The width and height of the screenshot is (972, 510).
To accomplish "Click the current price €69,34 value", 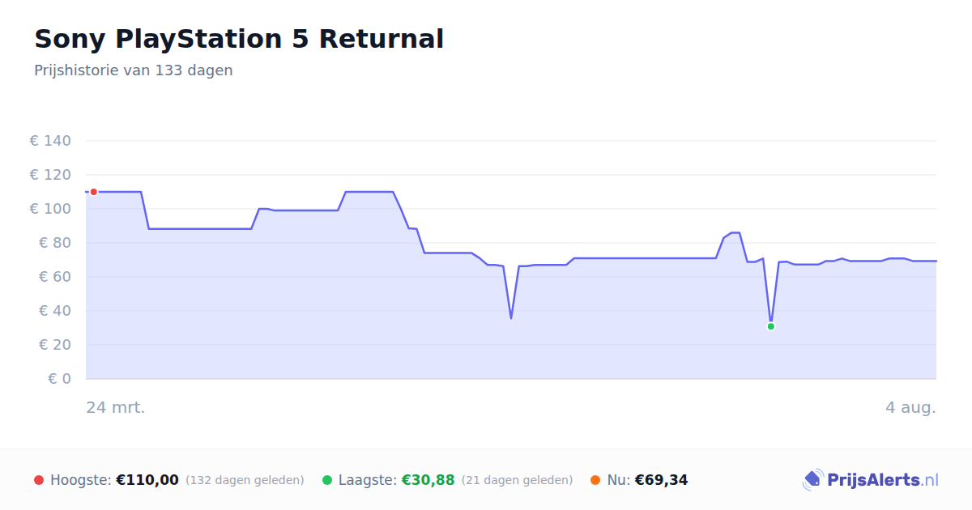I will coord(661,480).
